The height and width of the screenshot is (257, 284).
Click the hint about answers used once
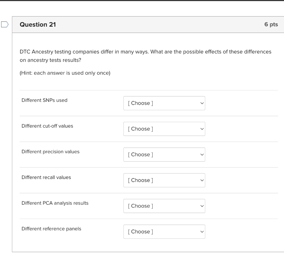click(65, 73)
